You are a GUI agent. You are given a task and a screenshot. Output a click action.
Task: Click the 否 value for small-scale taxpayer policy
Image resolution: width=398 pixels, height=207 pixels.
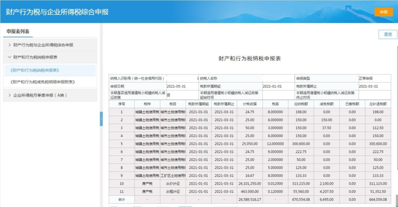pos(182,95)
